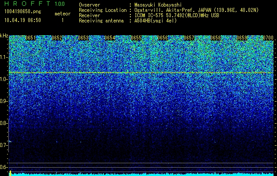
Task: Select the filename 1004190650.png
Action: [22, 12]
